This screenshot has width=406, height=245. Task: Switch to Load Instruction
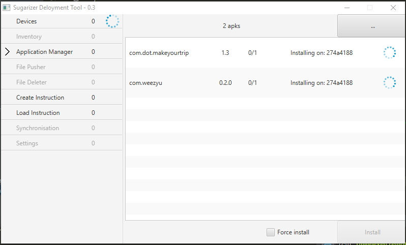click(38, 113)
